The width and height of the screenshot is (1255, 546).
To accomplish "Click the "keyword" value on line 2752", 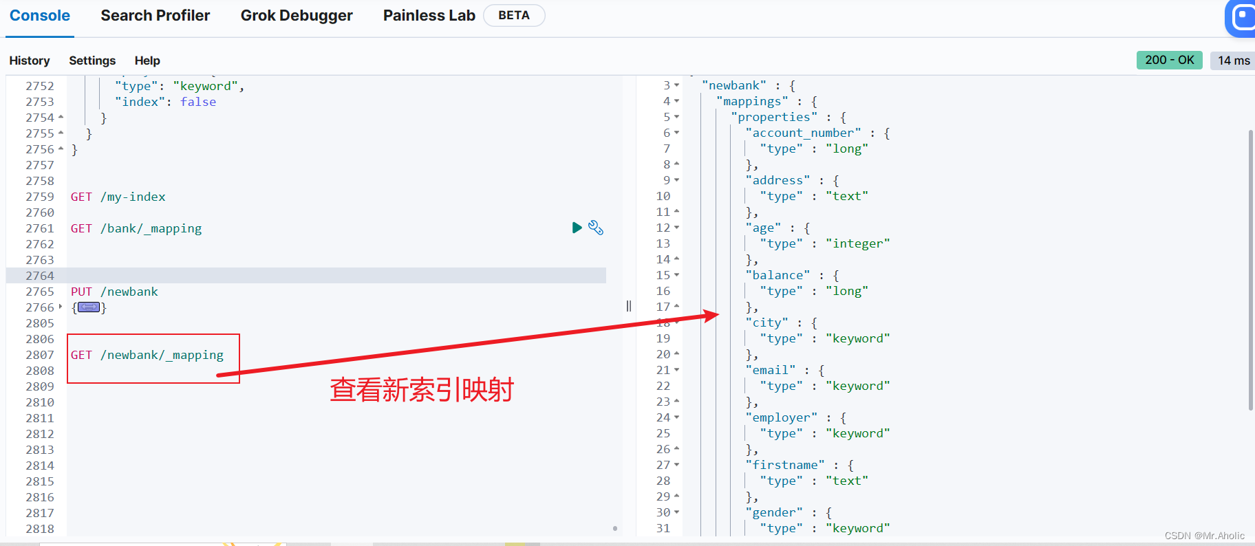I will point(205,86).
